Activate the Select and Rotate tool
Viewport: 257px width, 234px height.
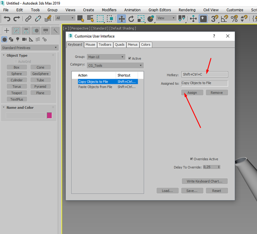click(x=131, y=19)
